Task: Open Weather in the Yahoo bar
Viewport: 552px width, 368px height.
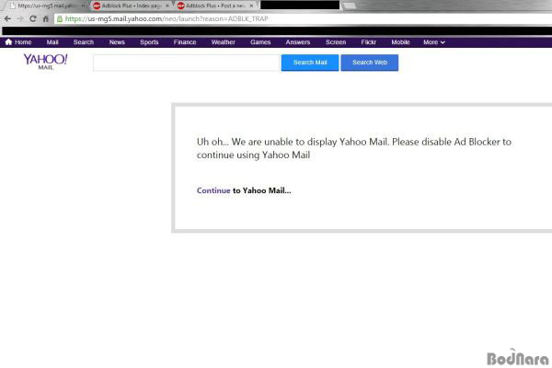Action: (x=224, y=42)
